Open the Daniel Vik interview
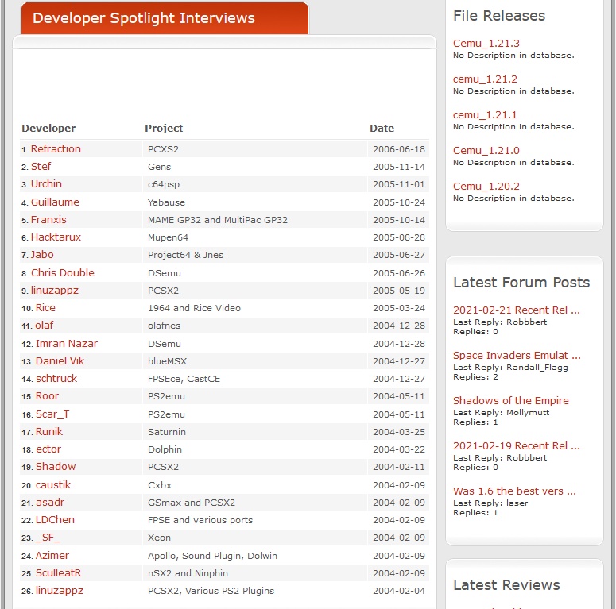The width and height of the screenshot is (616, 609). [60, 361]
